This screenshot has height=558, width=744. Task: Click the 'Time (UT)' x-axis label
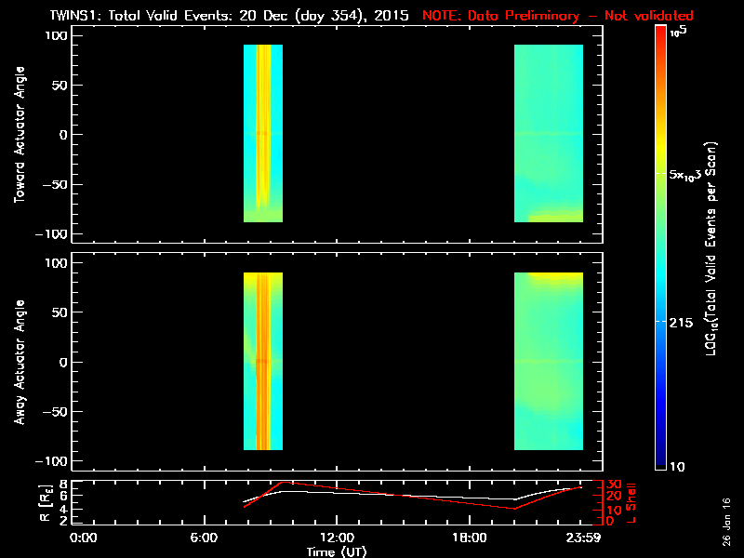click(x=337, y=551)
